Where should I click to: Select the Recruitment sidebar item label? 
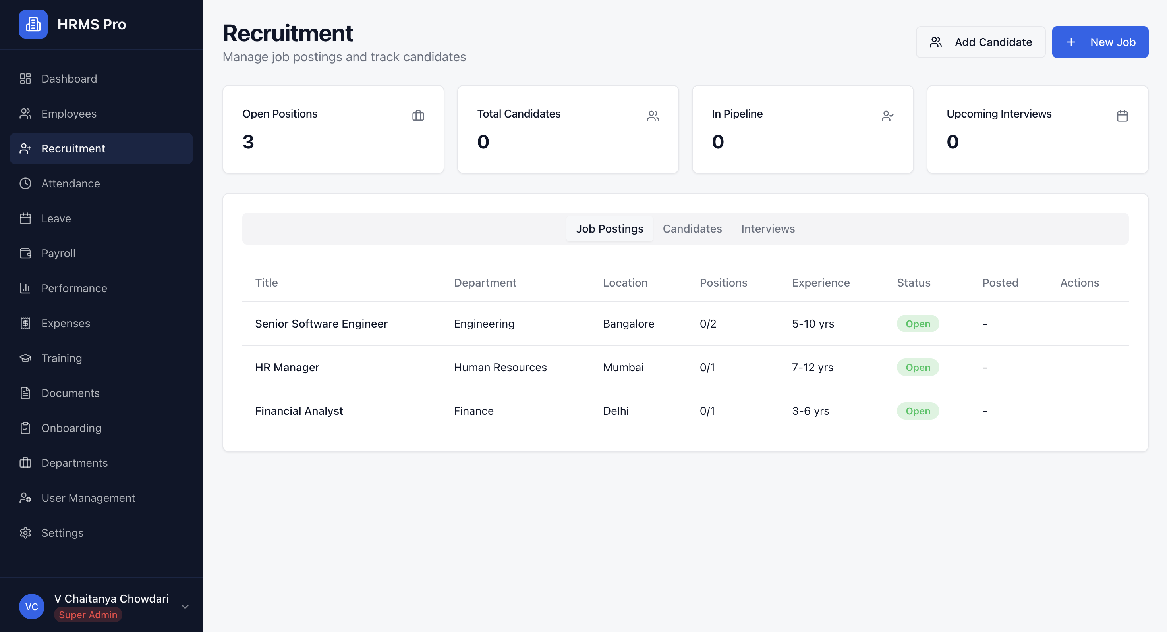click(x=73, y=148)
